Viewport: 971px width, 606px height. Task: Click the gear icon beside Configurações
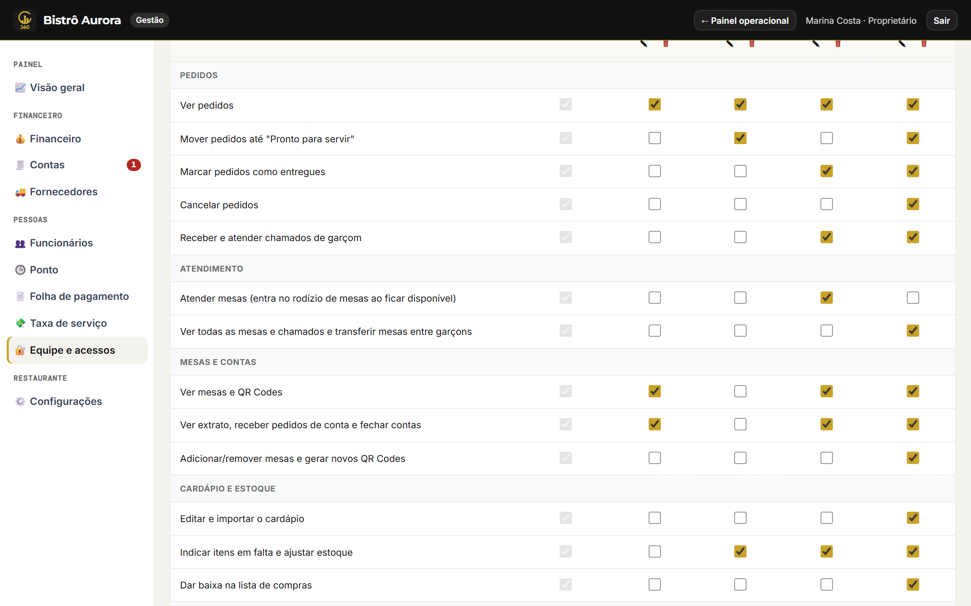(x=20, y=401)
